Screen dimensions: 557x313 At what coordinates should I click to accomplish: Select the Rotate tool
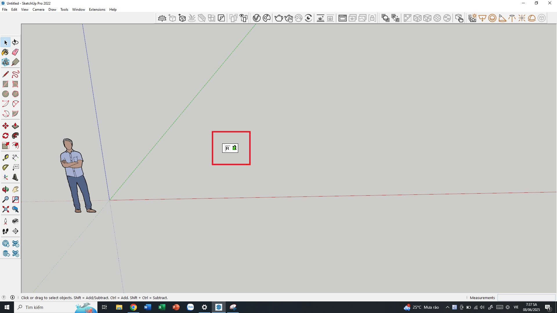click(5, 136)
